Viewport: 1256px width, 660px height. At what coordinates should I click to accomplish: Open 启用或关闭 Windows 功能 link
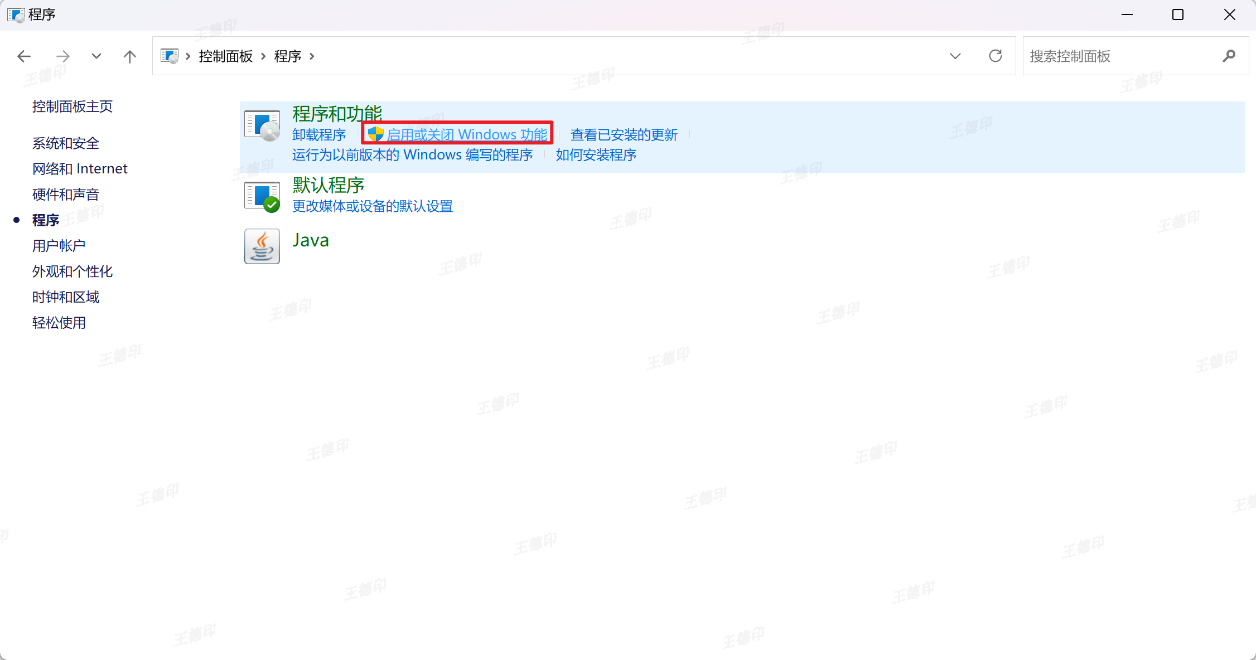(467, 135)
